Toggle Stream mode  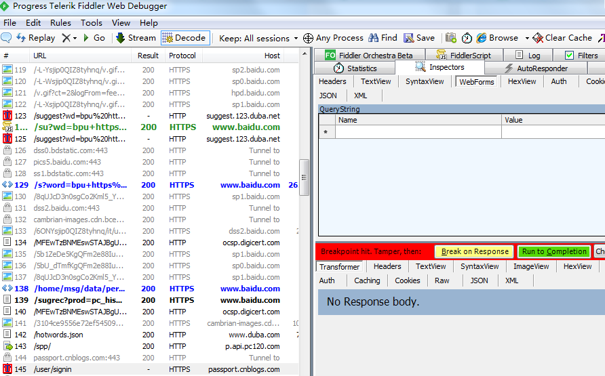(136, 38)
